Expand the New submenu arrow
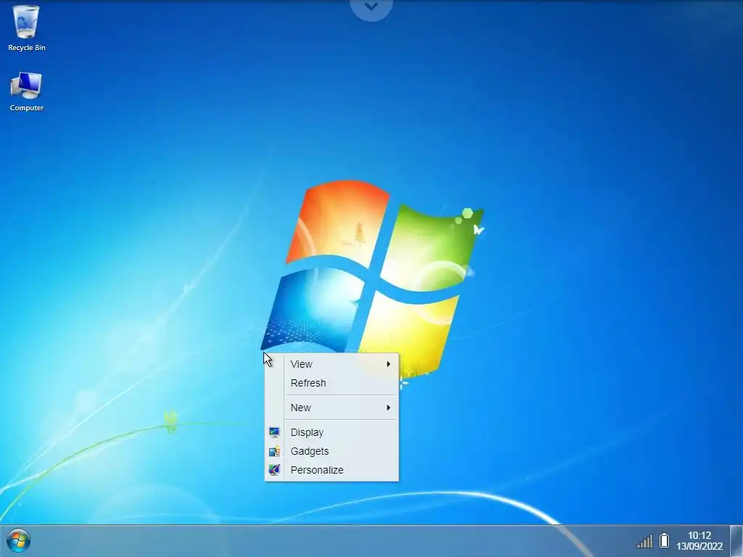This screenshot has height=557, width=743. click(x=389, y=408)
